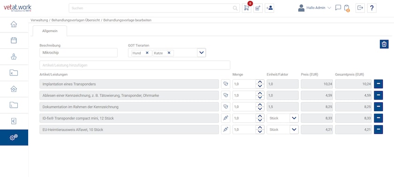
Task: Click the 10,24 price in Preis column
Action: point(317,84)
